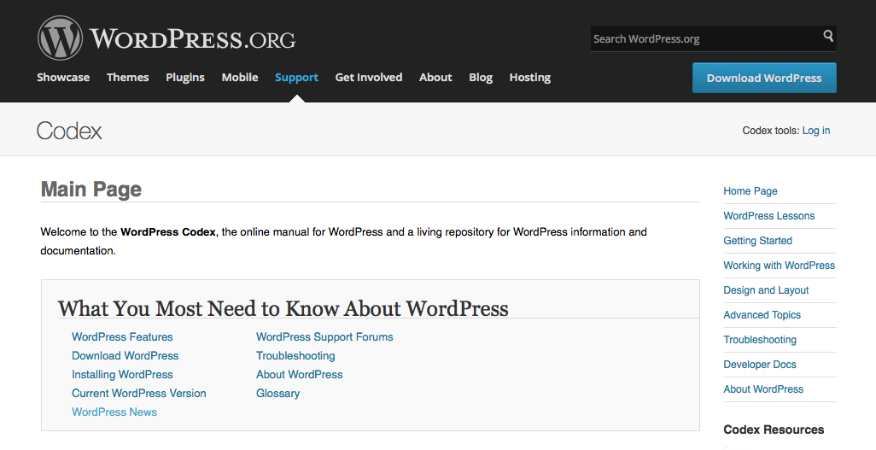Open Advanced Topics in sidebar
This screenshot has height=450, width=876.
point(762,315)
